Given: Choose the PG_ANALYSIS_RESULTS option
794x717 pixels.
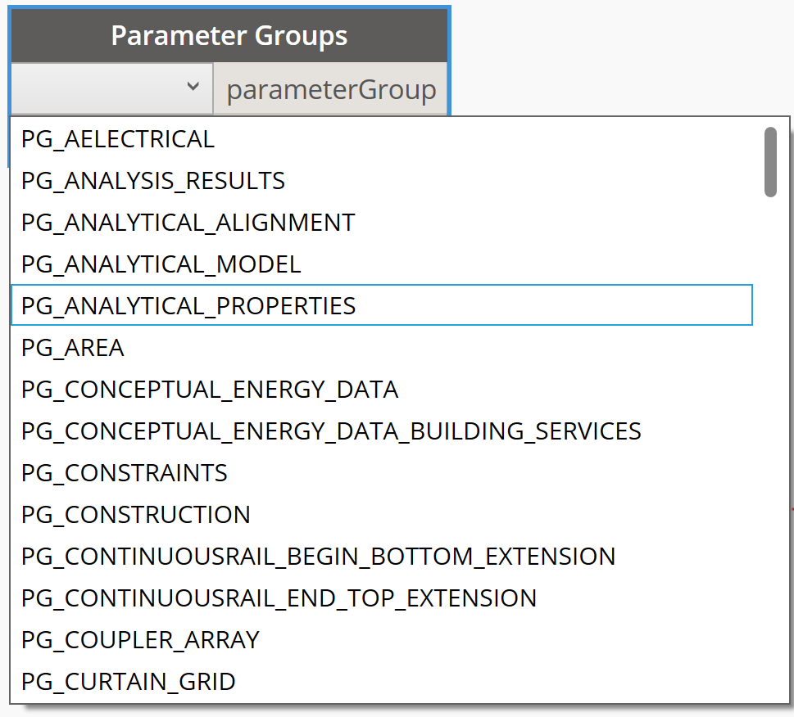Looking at the screenshot, I should coord(153,181).
